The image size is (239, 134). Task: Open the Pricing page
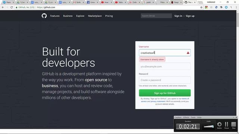tap(109, 16)
